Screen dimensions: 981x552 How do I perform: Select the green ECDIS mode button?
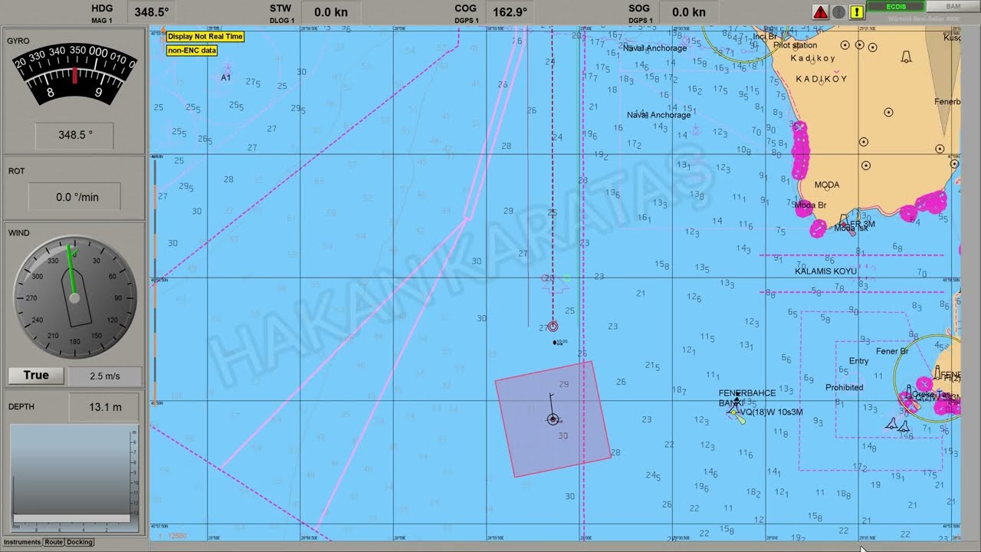[895, 7]
